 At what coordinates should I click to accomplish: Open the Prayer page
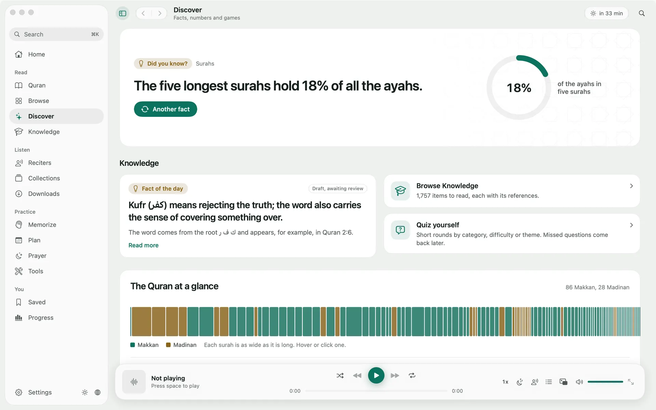coord(56,256)
